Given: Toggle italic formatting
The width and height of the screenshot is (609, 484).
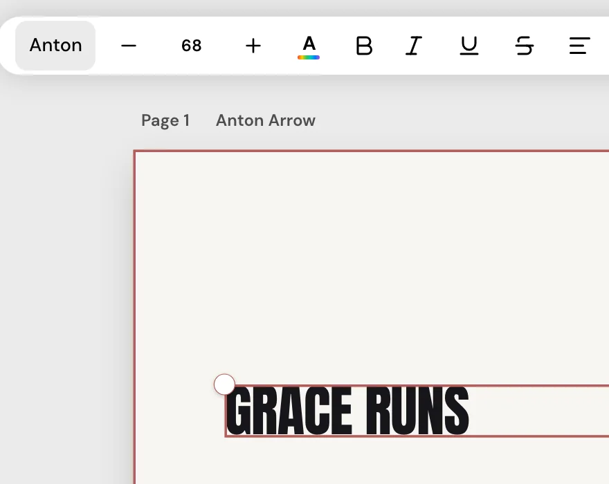Looking at the screenshot, I should [414, 46].
